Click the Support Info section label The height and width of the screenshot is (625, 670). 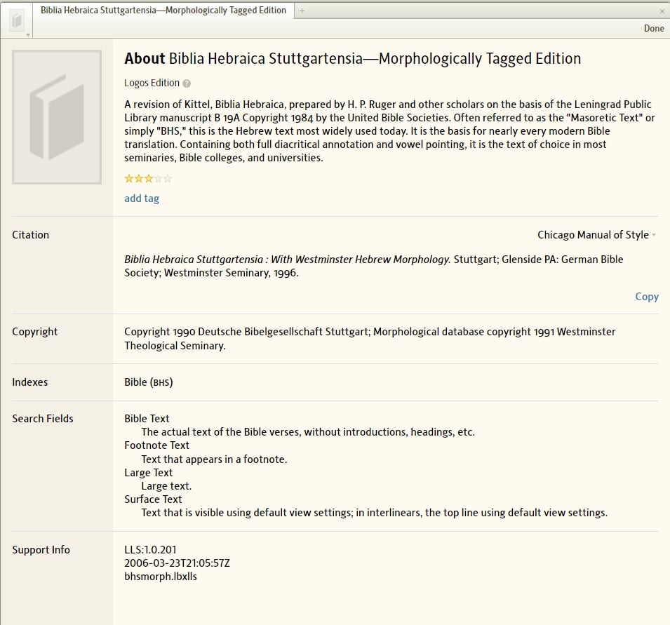click(41, 550)
